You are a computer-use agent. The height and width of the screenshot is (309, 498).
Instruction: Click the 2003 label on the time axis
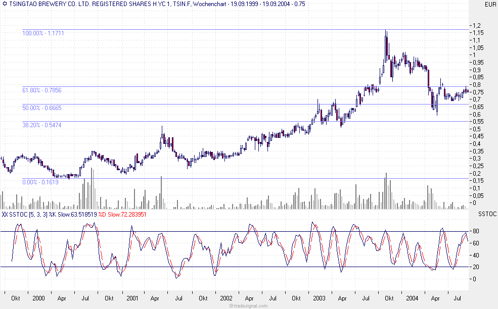320,298
